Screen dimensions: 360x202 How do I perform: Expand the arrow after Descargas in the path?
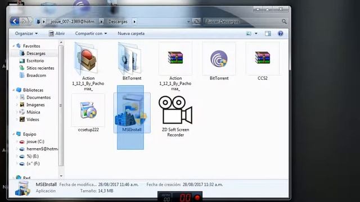point(134,21)
